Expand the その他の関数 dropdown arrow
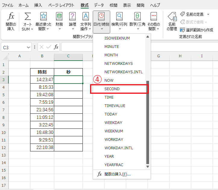Image resolution: width=218 pixels, height=190 pixels. pyautogui.click(x=158, y=29)
